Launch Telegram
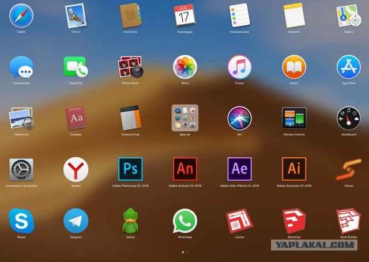Screen dimensions: 369x262 click(x=76, y=221)
